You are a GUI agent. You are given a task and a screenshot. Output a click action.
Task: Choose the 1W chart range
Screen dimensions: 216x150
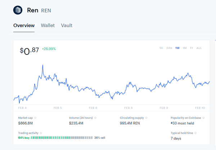coord(177,48)
